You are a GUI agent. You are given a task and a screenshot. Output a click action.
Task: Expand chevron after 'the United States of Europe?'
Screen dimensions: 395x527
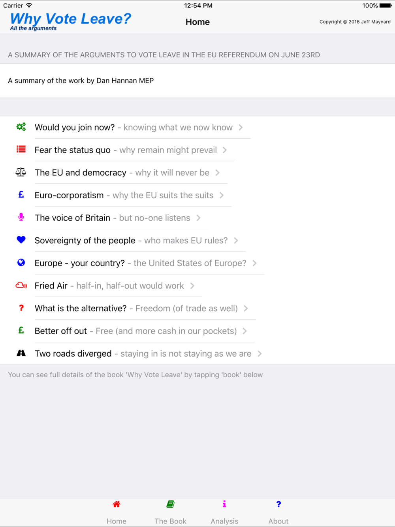tap(254, 263)
